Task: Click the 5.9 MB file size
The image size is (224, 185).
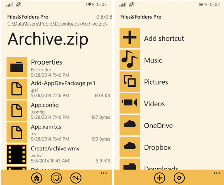Action: [x=103, y=161]
